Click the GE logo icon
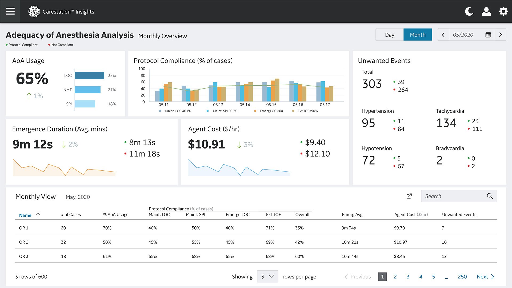The width and height of the screenshot is (512, 288). click(34, 11)
